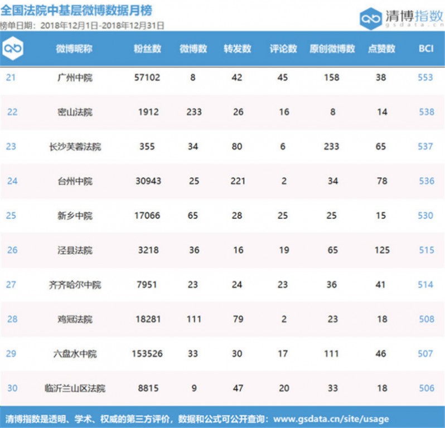Click likes count 78 for 台州中院
Screen dimensions: 445x428
[x=382, y=181]
